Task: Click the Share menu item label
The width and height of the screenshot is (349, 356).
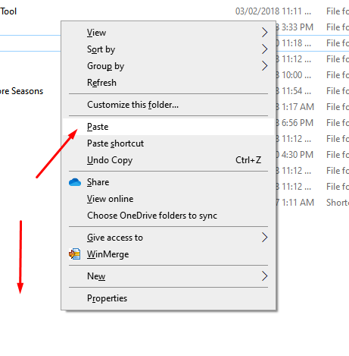Action: tap(98, 182)
